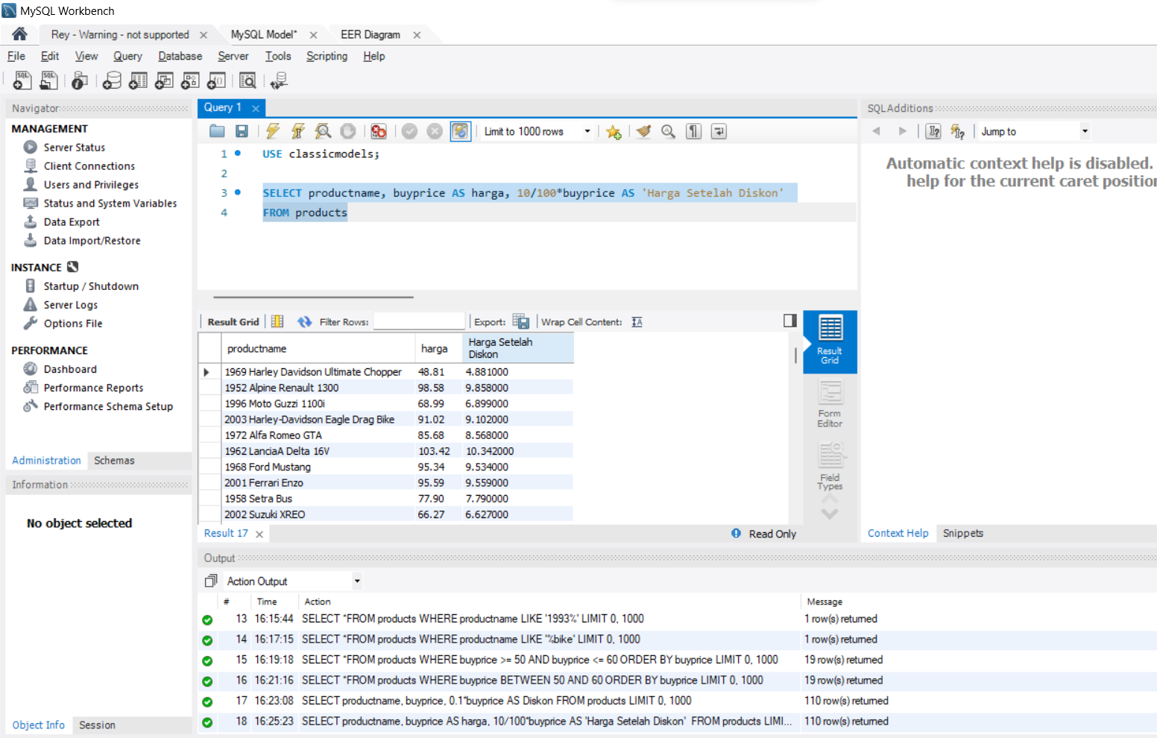The height and width of the screenshot is (738, 1157).
Task: Toggle automatic context help
Action: coord(958,131)
